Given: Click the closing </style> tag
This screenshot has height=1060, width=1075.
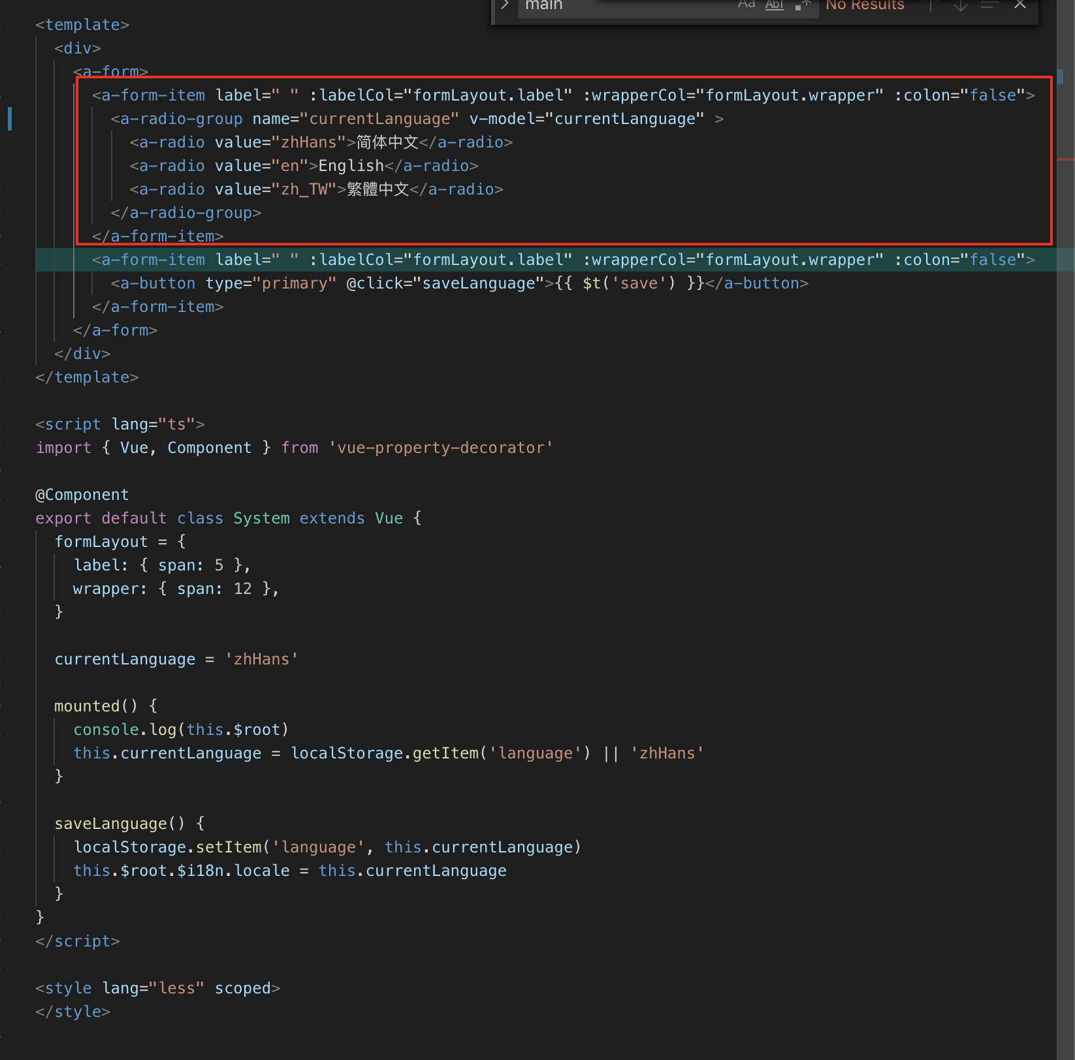Looking at the screenshot, I should click(73, 1012).
